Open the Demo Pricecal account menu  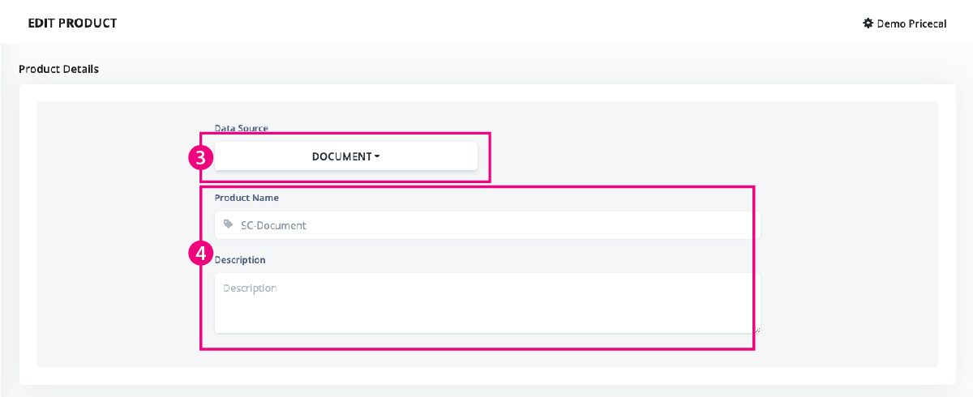coord(905,23)
